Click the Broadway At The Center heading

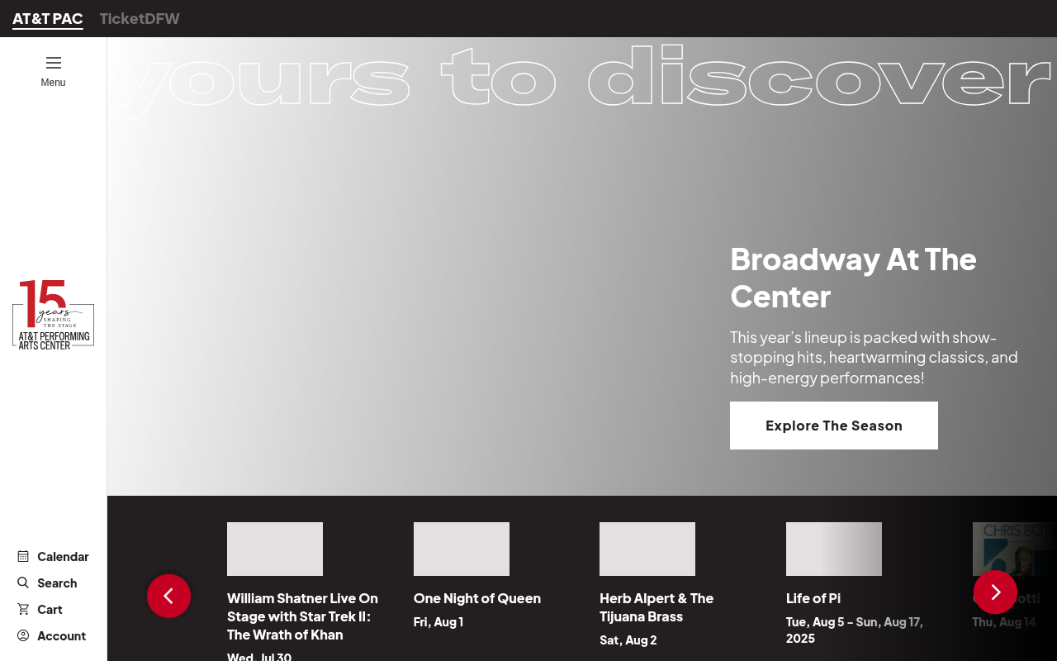coord(854,278)
